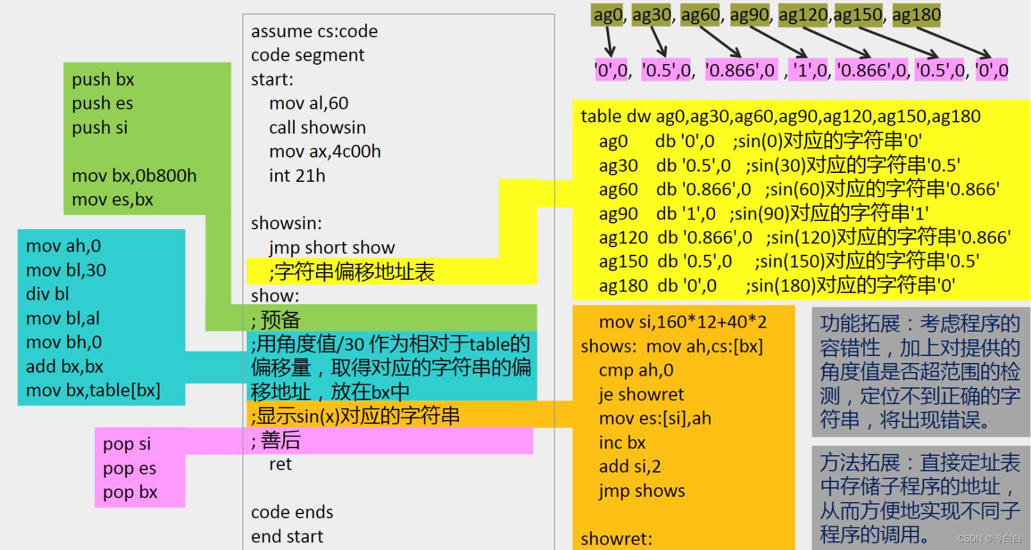This screenshot has width=1031, height=550.
Task: Click the 'ag180 db '0',0' definition line
Action: click(x=777, y=286)
